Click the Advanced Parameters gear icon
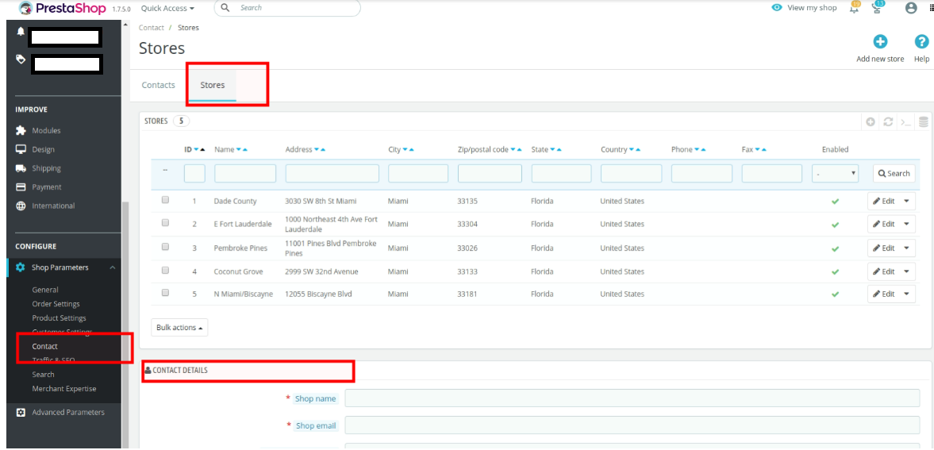Viewport: 934px width, 450px height. [21, 413]
